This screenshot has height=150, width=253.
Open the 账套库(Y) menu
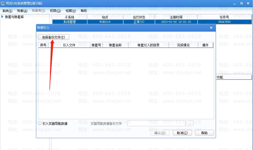click(38, 11)
